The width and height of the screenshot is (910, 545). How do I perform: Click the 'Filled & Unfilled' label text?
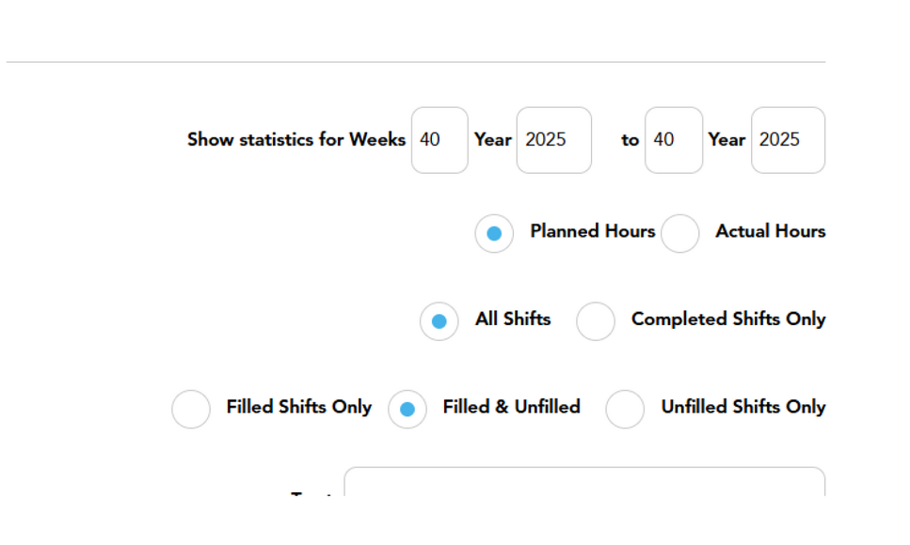coord(511,407)
